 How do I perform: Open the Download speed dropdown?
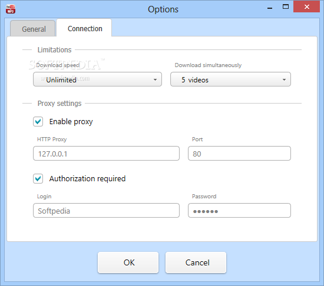pos(97,79)
